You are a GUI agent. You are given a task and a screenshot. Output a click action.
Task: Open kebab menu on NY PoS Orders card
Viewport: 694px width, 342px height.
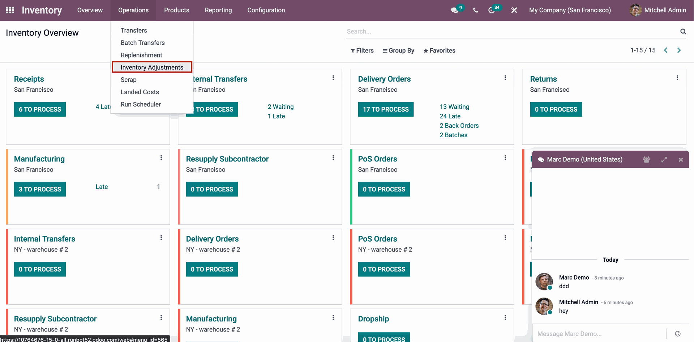pos(505,238)
